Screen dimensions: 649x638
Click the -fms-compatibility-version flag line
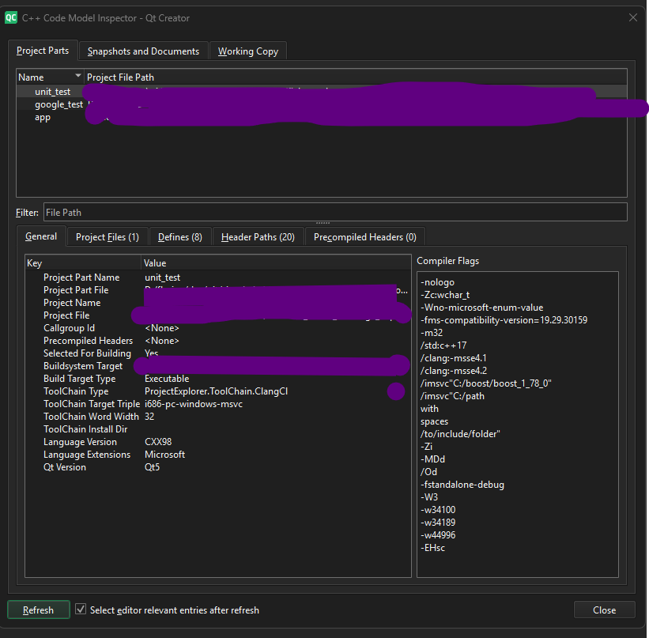point(504,320)
